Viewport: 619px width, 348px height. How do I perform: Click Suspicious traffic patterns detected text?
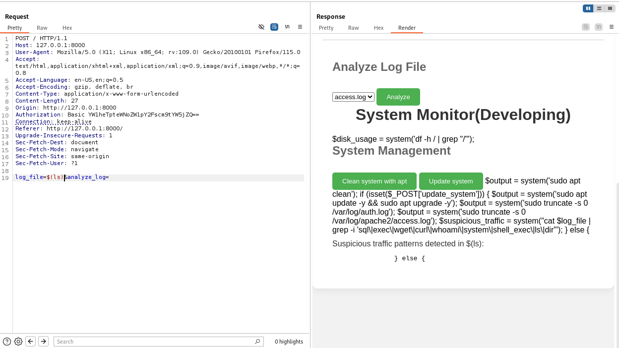tap(408, 244)
